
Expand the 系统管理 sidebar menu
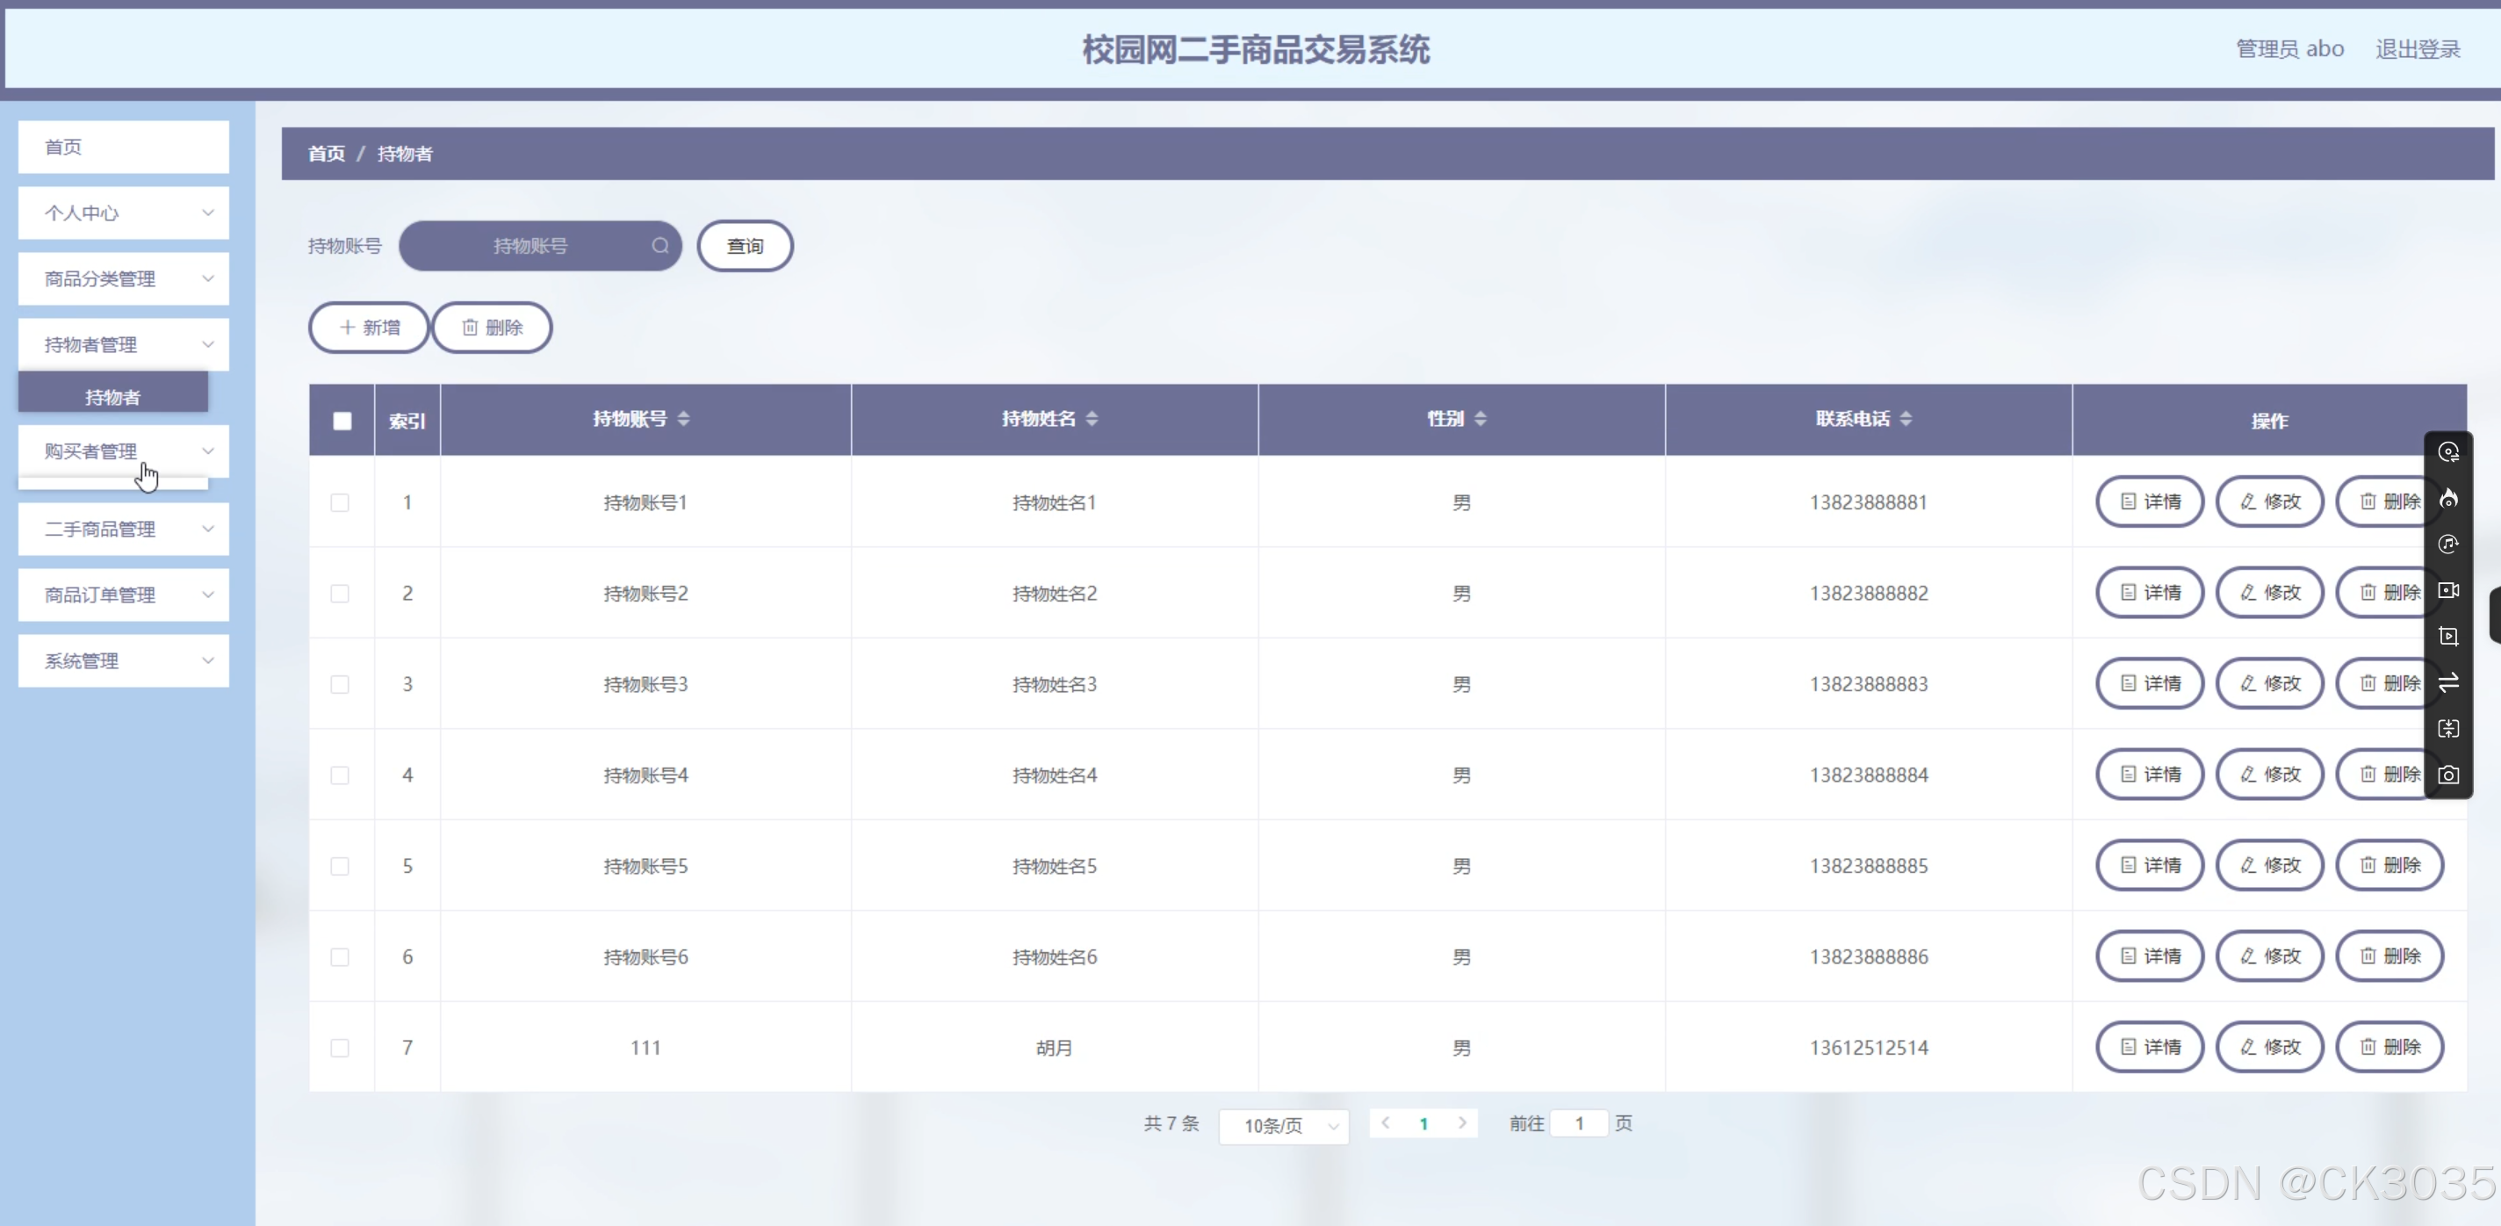(123, 661)
